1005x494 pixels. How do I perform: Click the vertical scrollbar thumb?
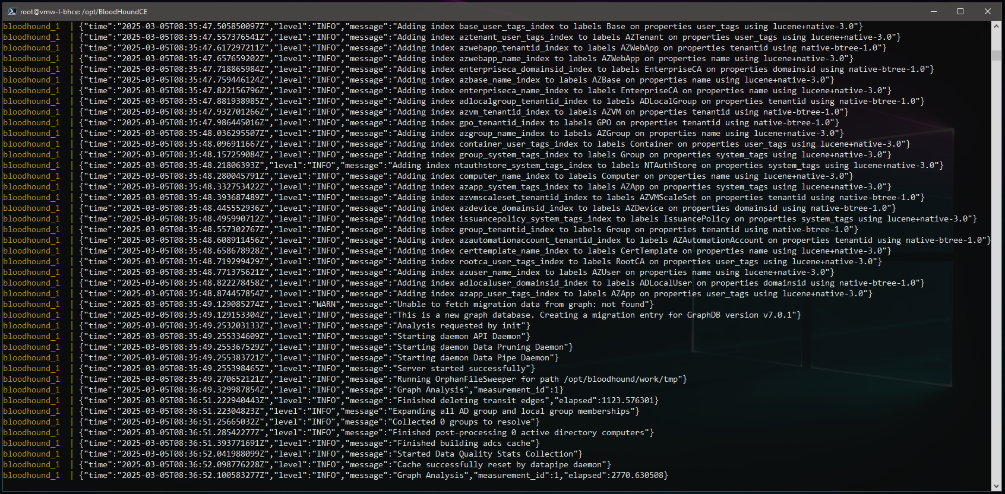click(x=997, y=56)
